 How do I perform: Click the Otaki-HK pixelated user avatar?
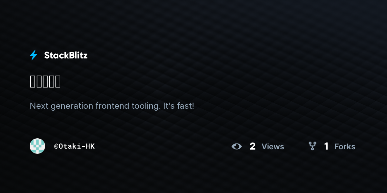click(x=37, y=146)
